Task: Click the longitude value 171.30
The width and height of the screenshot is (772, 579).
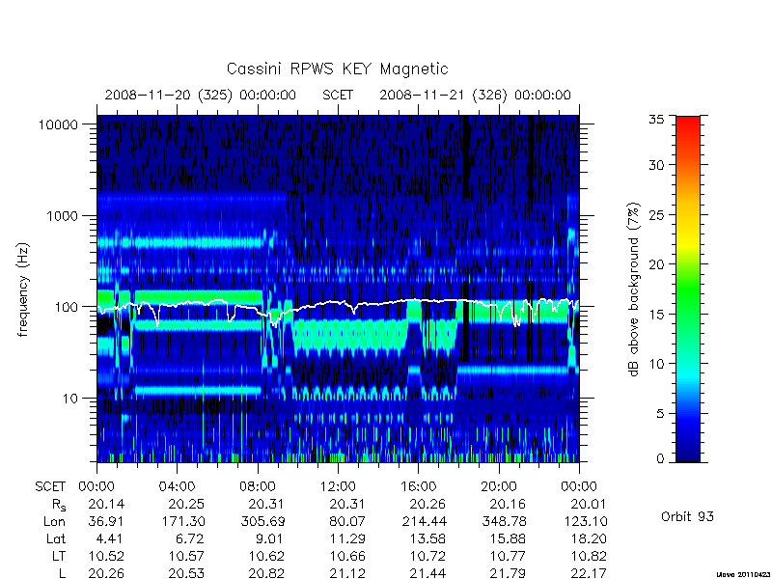Action: coord(182,521)
